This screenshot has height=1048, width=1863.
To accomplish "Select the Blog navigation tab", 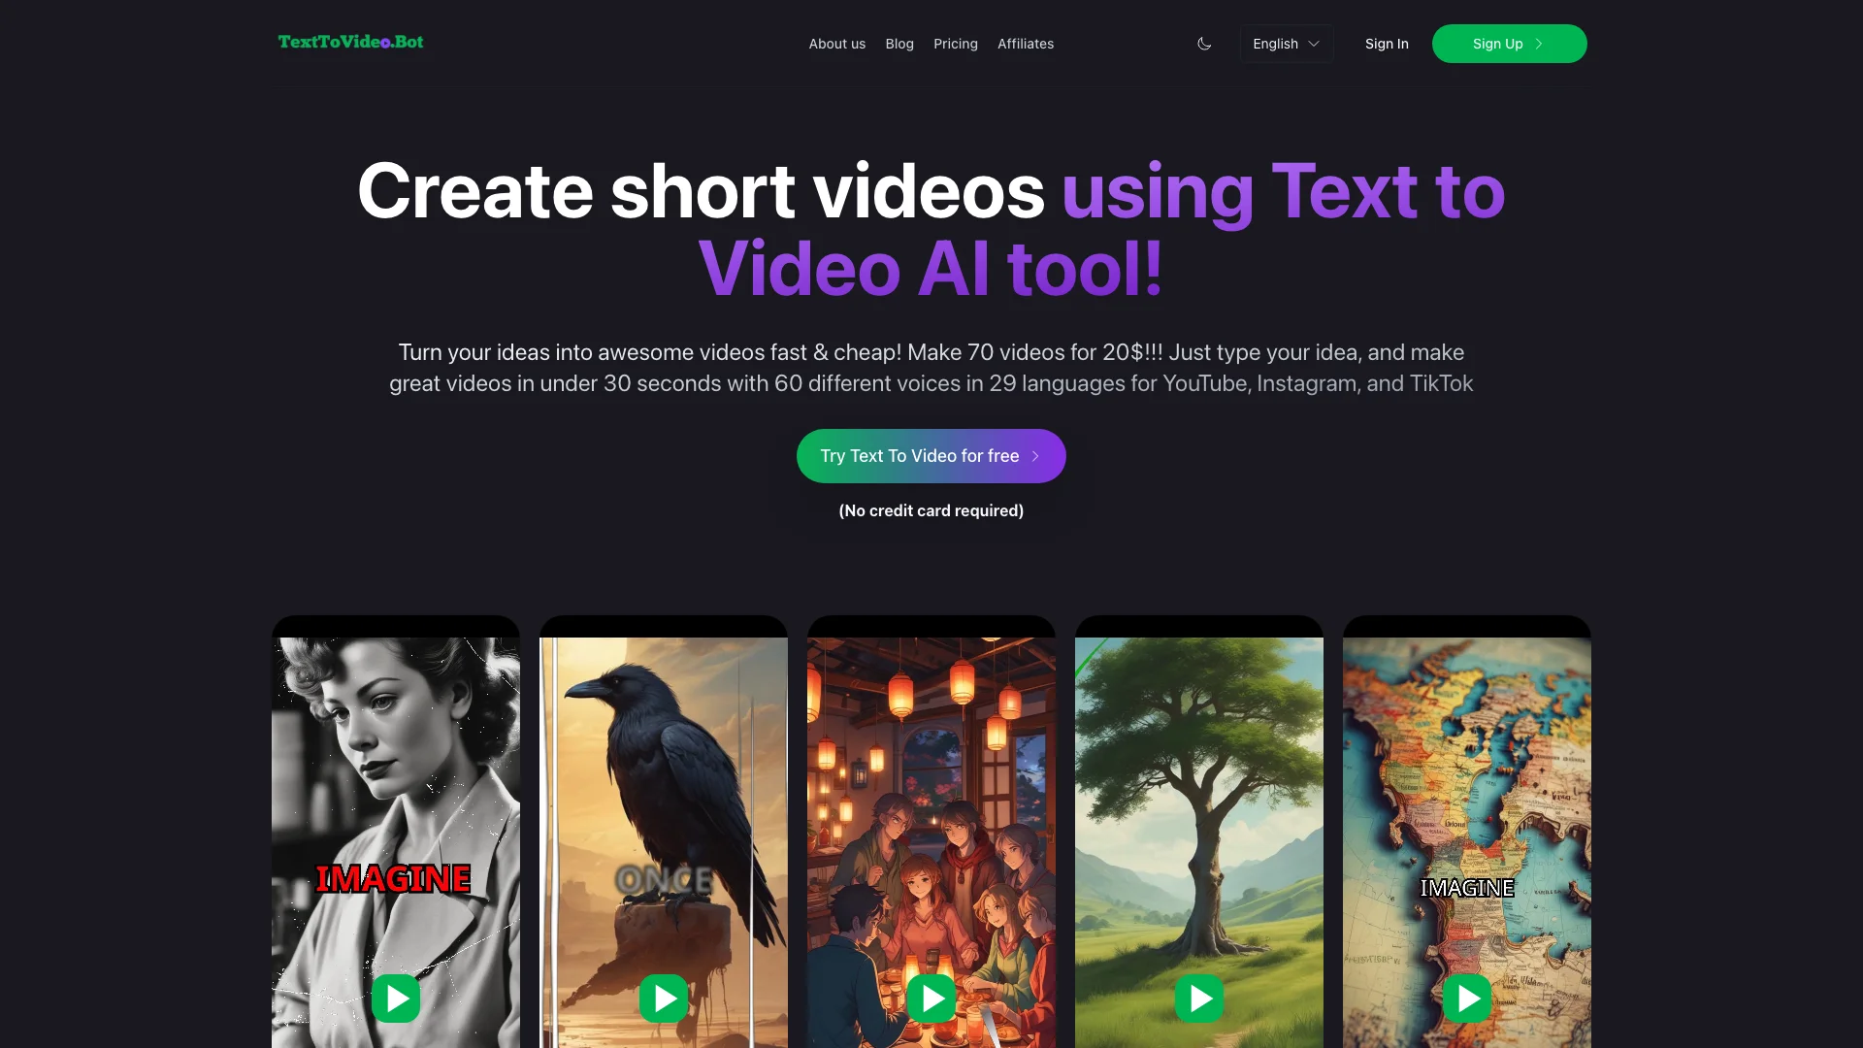I will [x=899, y=43].
